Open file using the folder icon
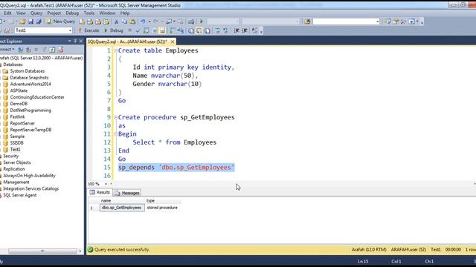 pos(22,22)
